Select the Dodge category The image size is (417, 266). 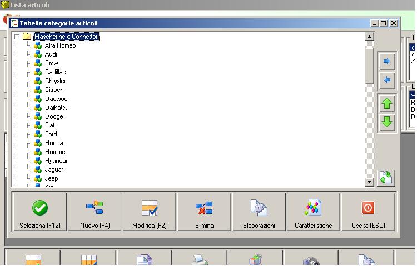[54, 116]
